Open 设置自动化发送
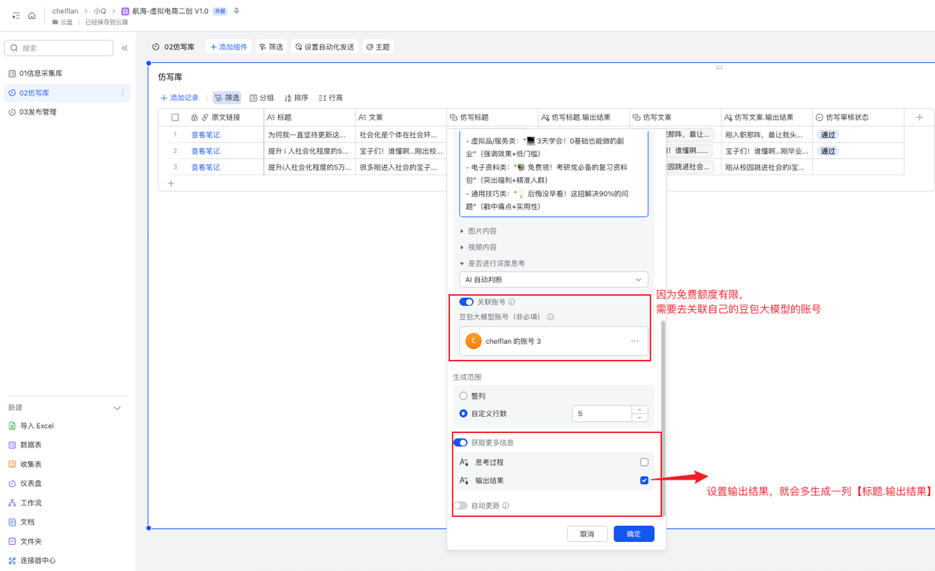 [x=324, y=47]
